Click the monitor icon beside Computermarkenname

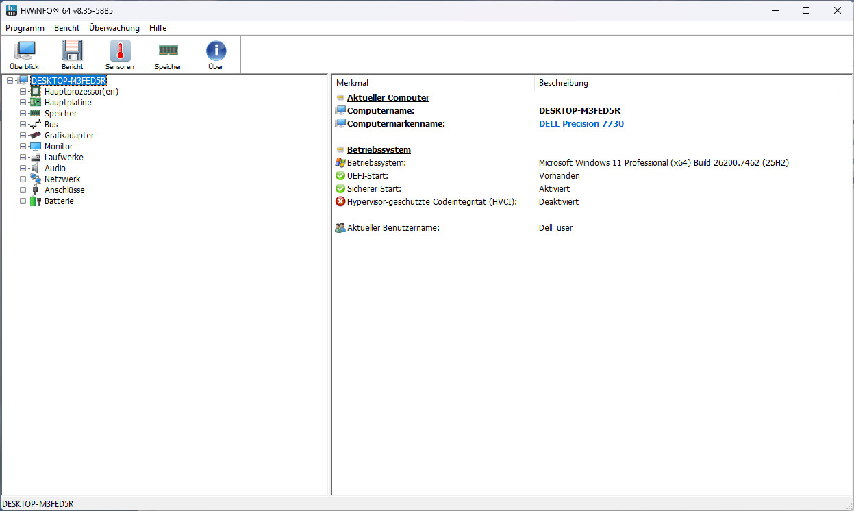pos(340,124)
